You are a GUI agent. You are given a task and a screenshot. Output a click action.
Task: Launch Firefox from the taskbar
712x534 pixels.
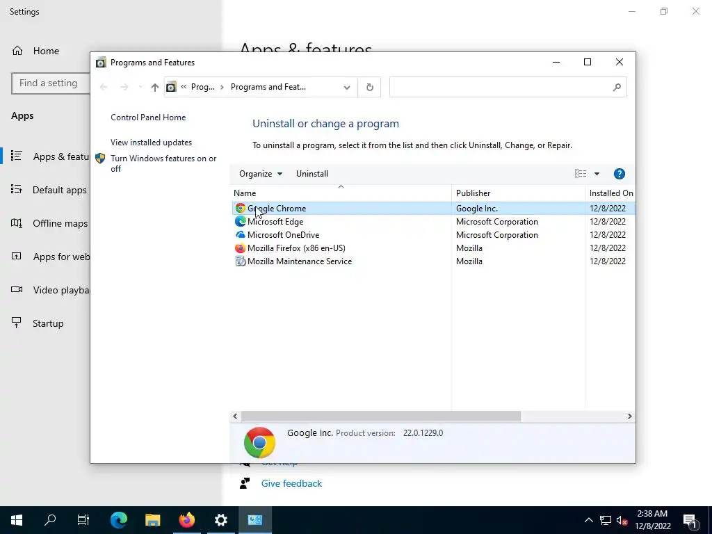point(186,520)
